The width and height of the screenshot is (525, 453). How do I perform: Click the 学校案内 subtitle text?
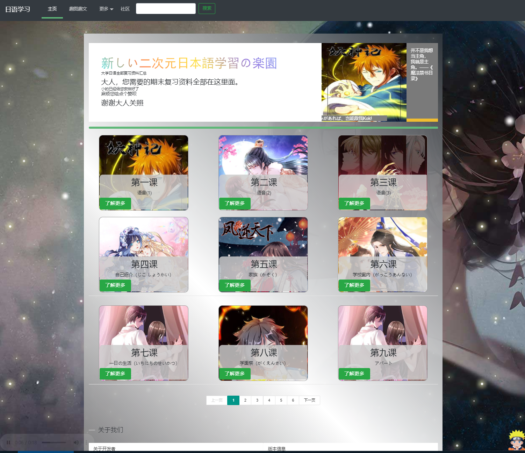coord(382,275)
